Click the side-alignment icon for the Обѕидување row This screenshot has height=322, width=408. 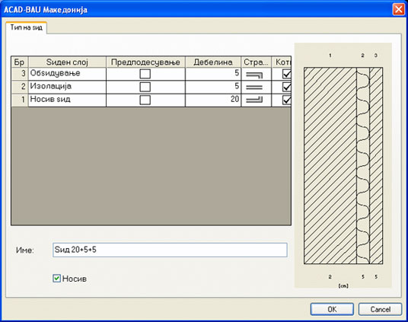254,75
